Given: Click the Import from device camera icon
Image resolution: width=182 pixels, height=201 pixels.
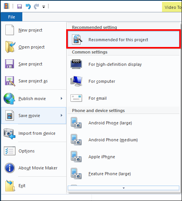Looking at the screenshot, I should 10,134.
